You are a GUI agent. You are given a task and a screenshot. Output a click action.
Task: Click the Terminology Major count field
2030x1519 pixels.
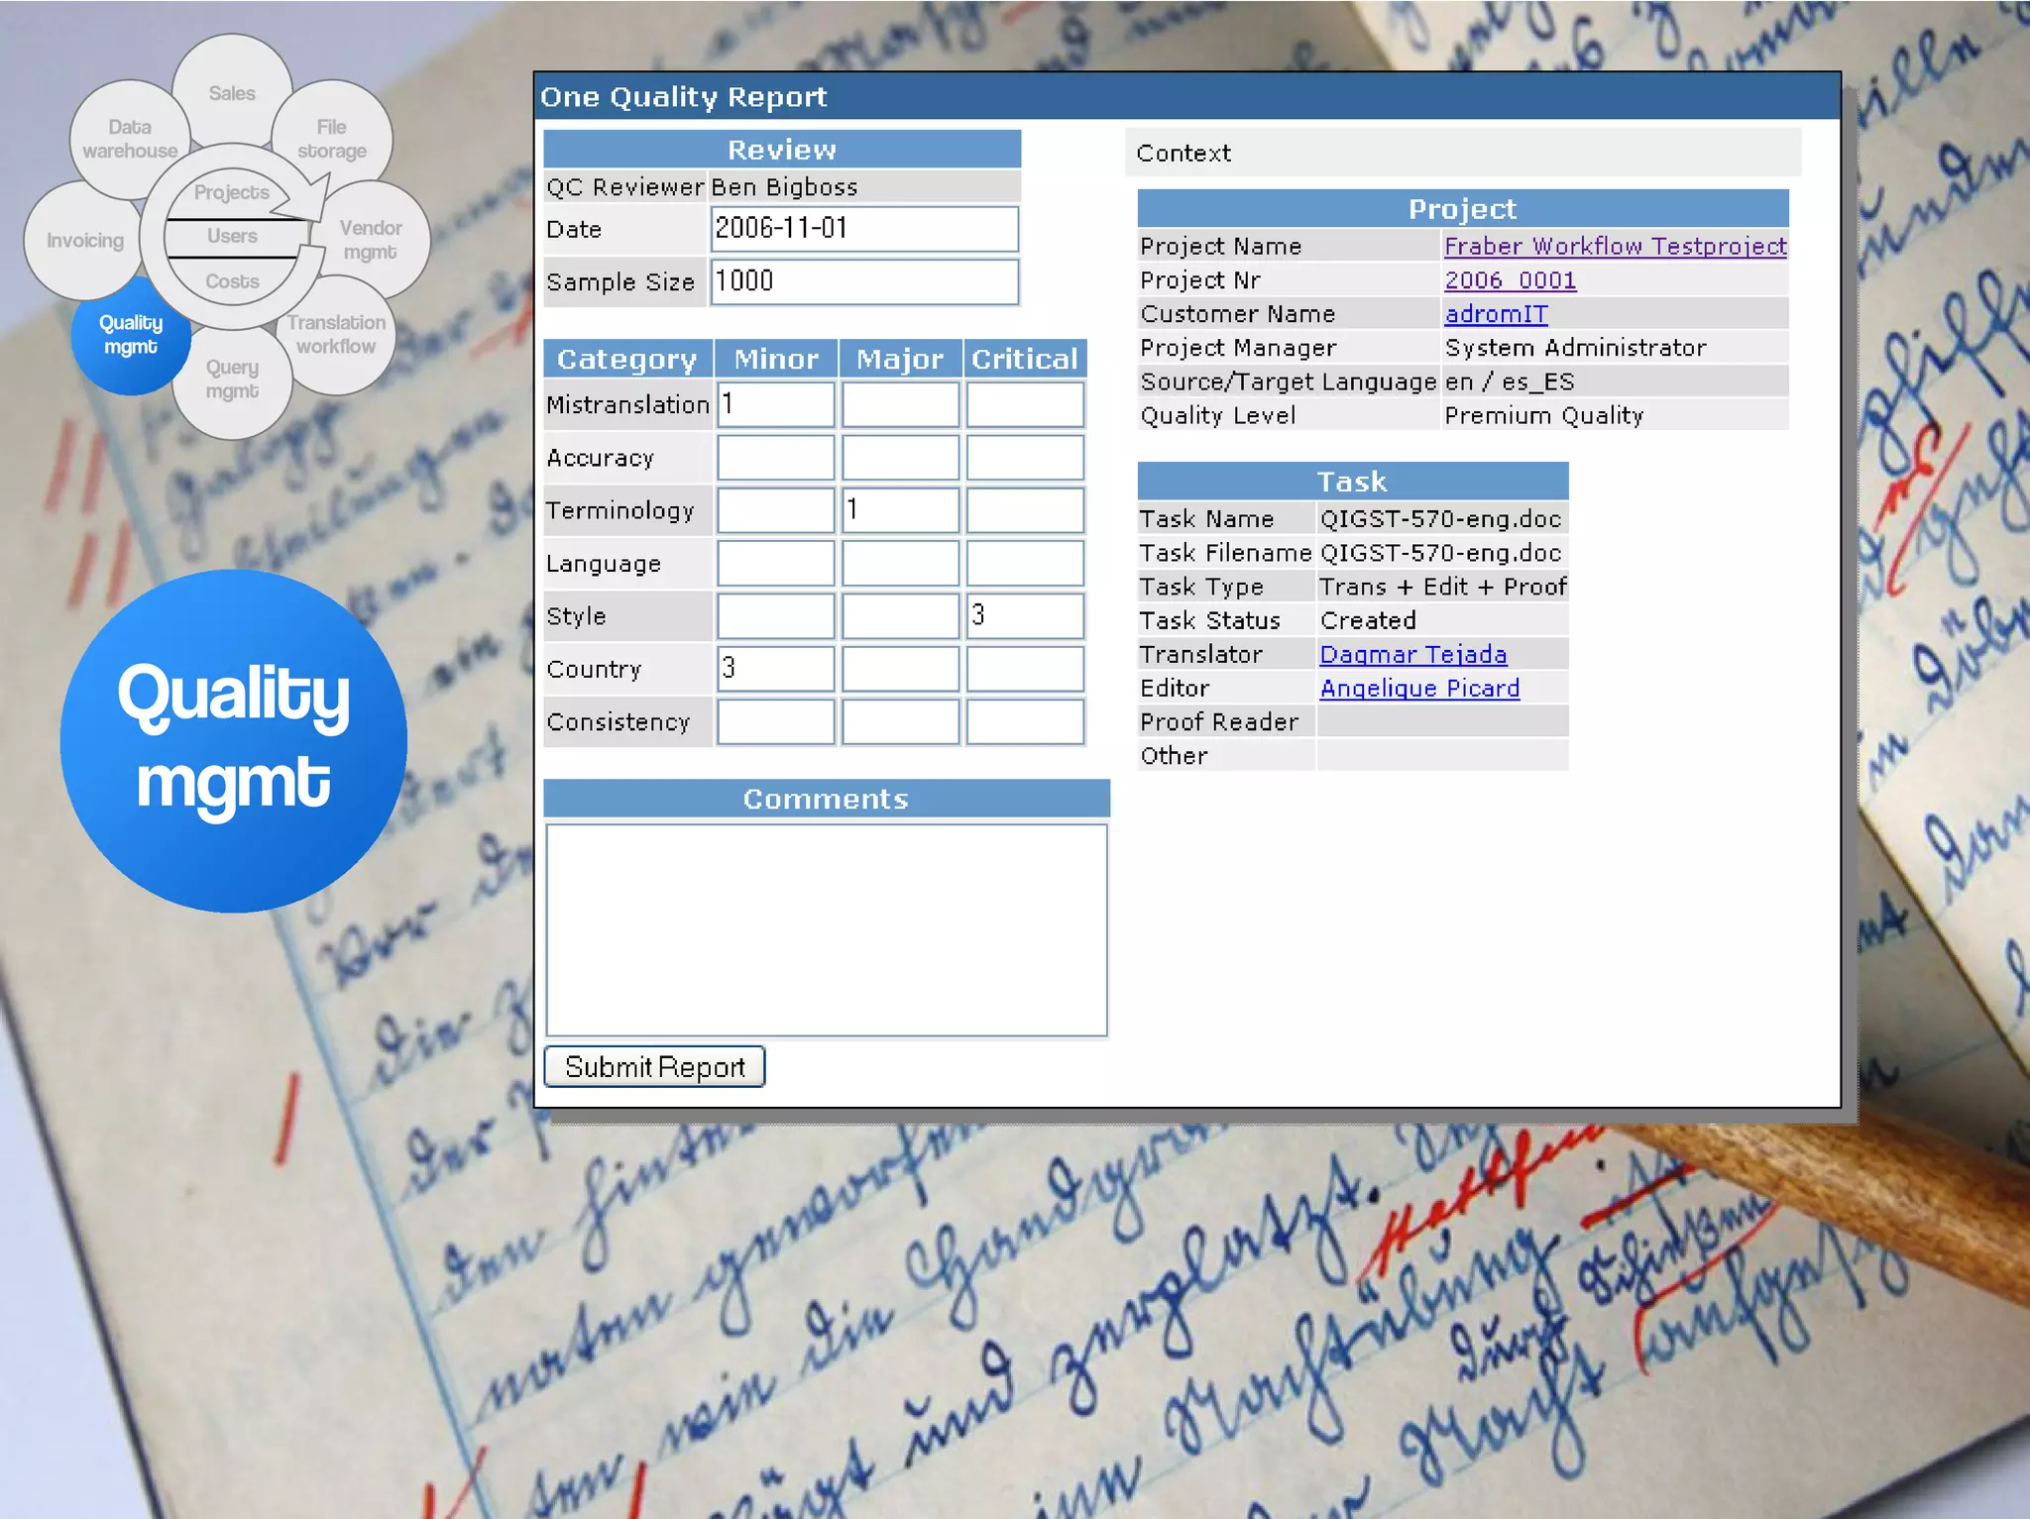click(900, 510)
